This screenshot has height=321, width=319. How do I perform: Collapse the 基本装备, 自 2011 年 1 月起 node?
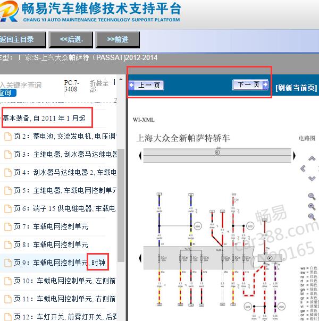[44, 118]
